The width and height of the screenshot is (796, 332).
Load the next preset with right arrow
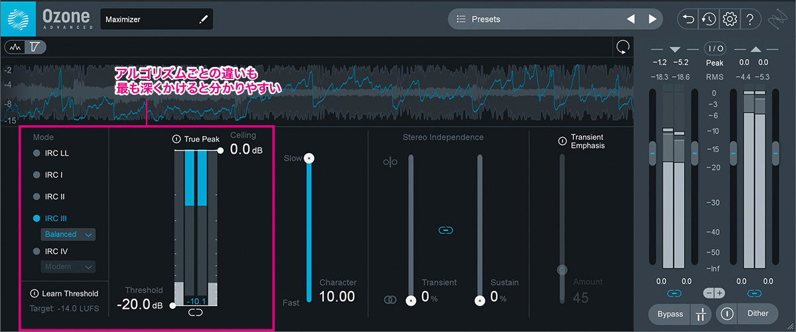click(x=652, y=19)
